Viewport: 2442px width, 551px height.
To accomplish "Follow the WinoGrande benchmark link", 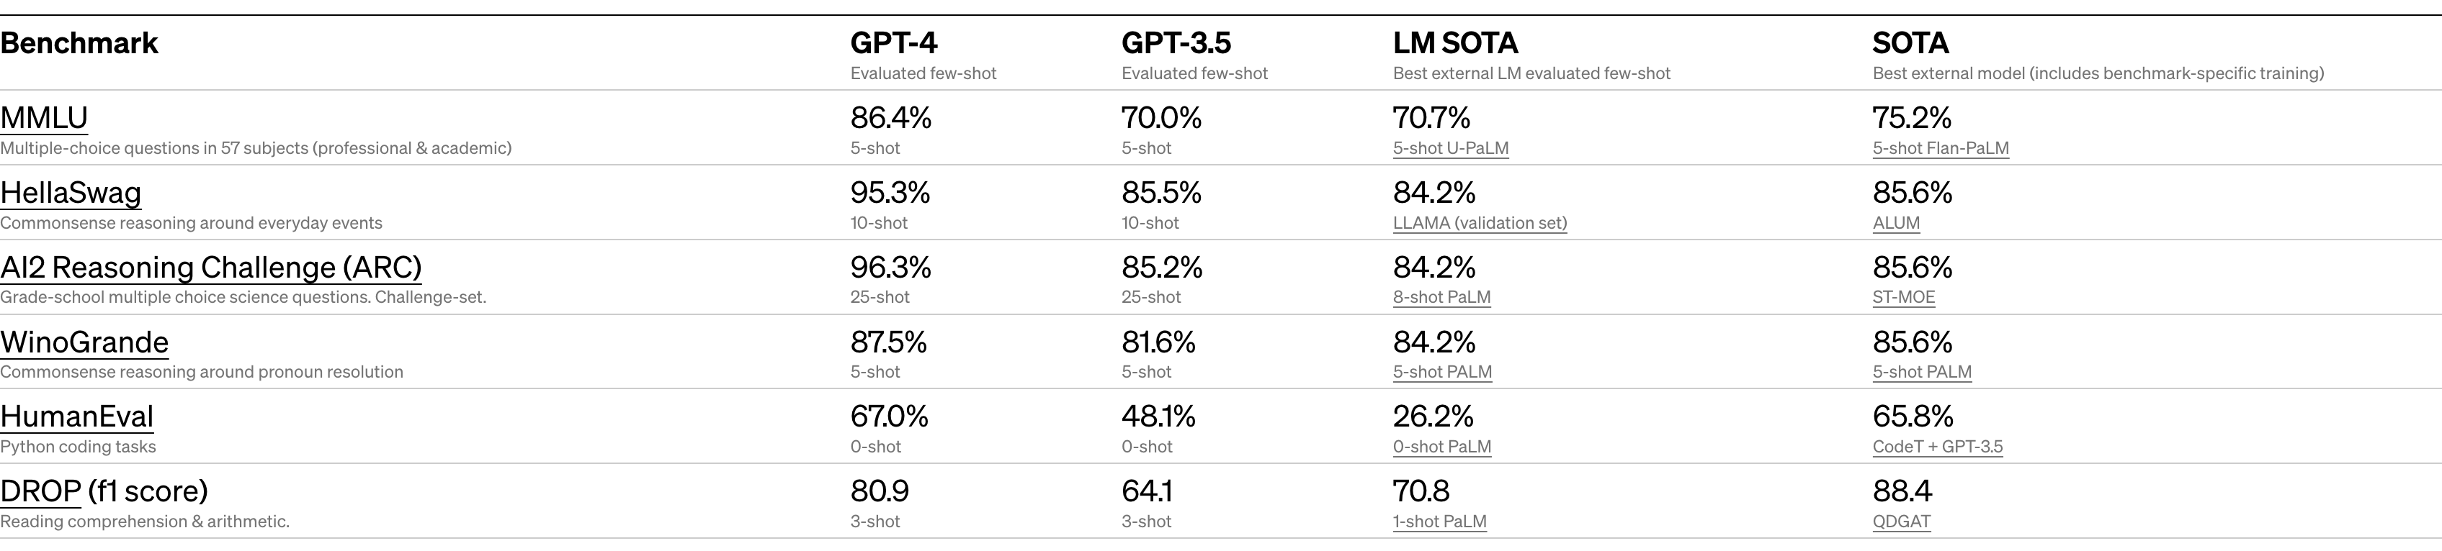I will pos(84,342).
